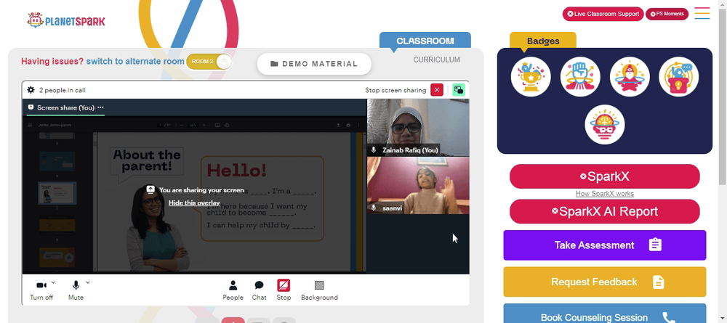Expand microphone device options chevron
This screenshot has width=727, height=323.
tap(88, 282)
